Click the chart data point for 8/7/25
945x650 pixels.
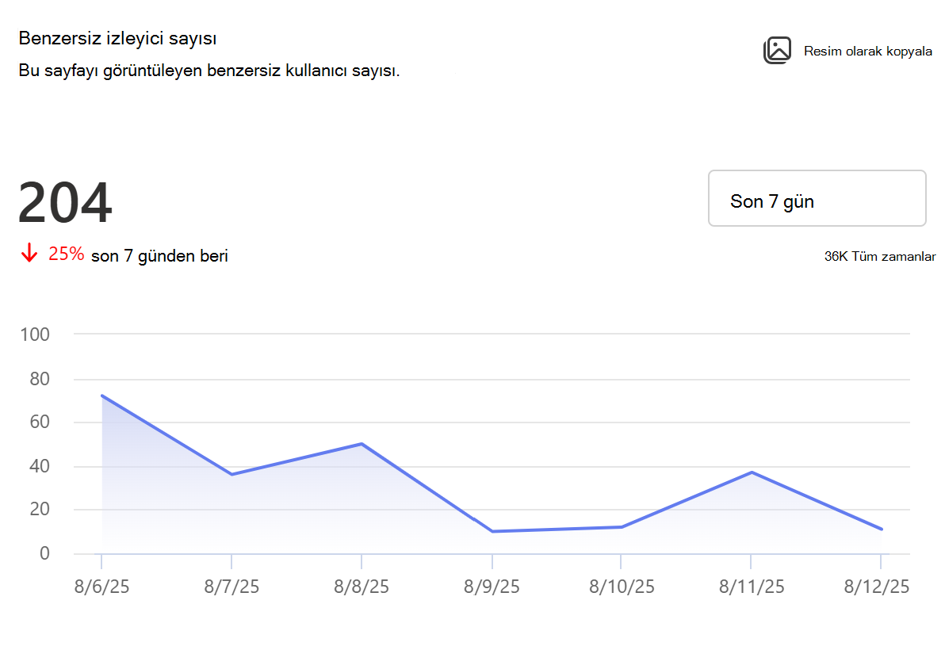click(231, 475)
